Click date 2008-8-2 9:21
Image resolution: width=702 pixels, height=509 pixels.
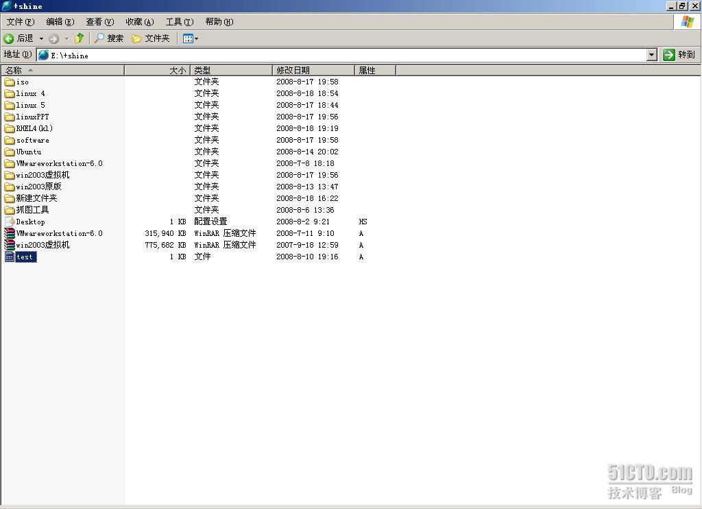coord(303,222)
